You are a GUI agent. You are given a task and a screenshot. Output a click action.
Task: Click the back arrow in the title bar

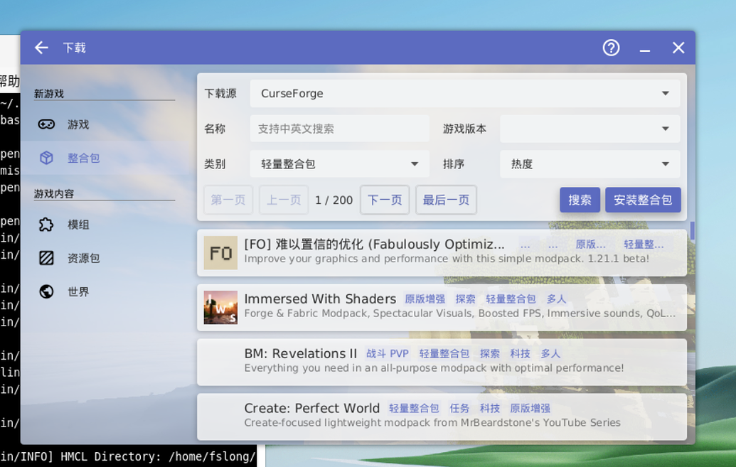coord(41,47)
